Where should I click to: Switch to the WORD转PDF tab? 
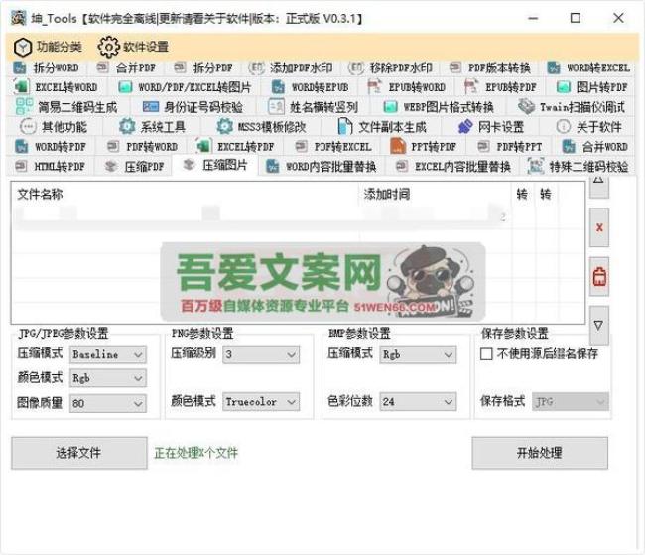51,147
